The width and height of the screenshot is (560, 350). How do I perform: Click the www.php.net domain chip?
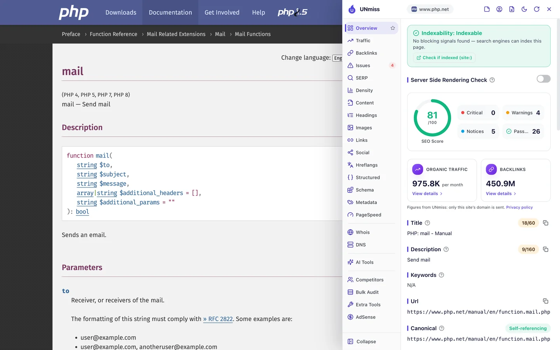(430, 9)
